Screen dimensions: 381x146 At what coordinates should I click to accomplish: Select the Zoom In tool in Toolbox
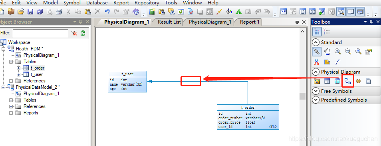click(337, 51)
